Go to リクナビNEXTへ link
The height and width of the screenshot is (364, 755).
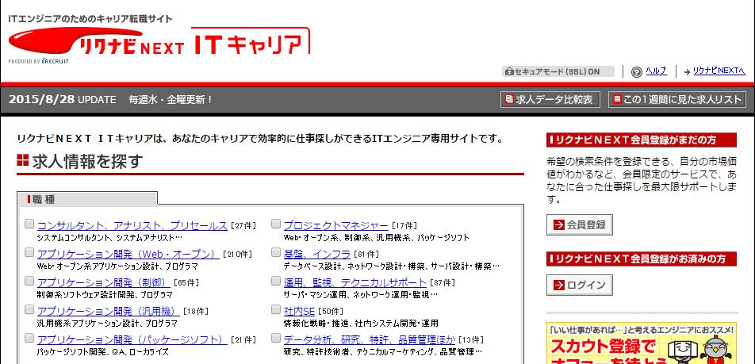719,71
